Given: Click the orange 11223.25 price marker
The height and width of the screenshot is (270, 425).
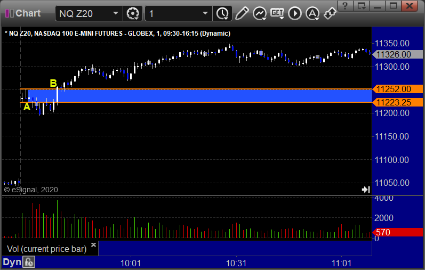Looking at the screenshot, I should [398, 102].
